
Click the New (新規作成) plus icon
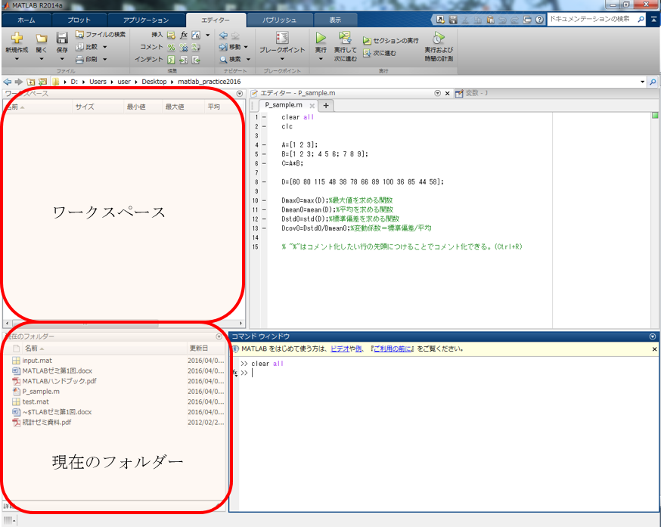pos(17,38)
